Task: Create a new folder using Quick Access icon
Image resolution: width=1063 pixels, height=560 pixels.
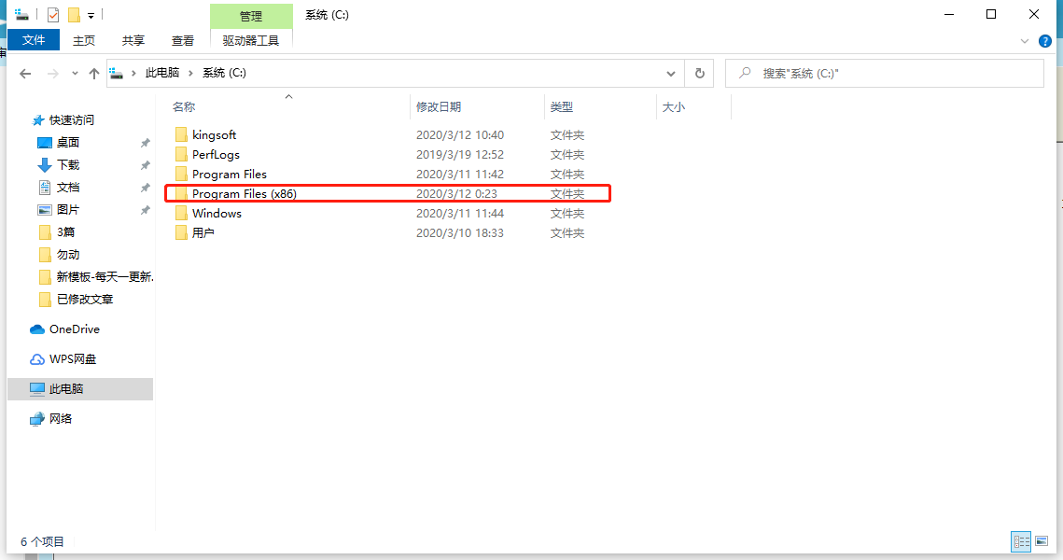Action: [x=73, y=14]
